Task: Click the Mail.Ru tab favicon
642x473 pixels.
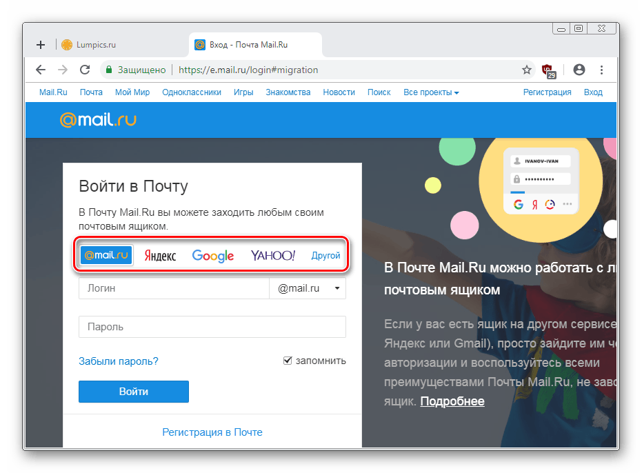Action: 200,45
